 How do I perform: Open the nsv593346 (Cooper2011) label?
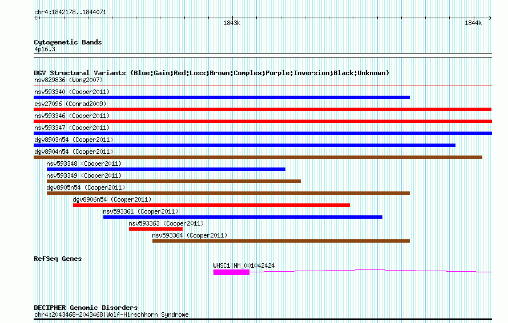(72, 116)
